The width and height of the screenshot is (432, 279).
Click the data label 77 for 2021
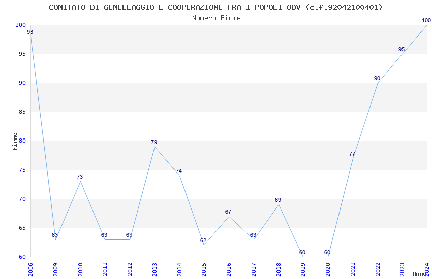click(x=352, y=154)
